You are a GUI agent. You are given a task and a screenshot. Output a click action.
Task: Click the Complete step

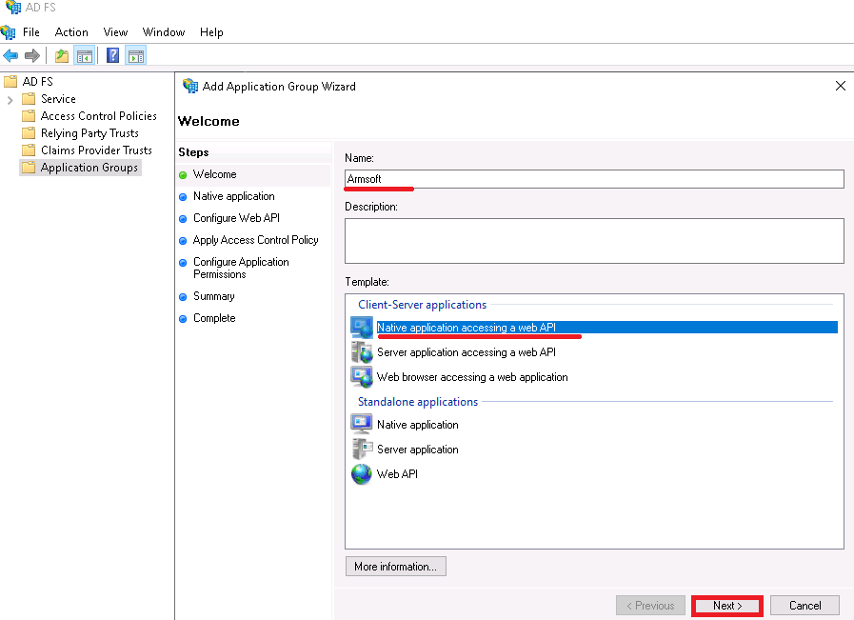click(214, 318)
